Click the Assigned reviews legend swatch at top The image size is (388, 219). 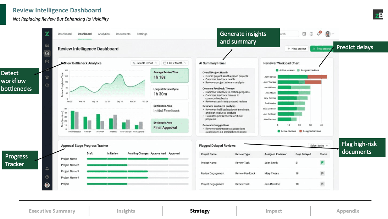298,70
